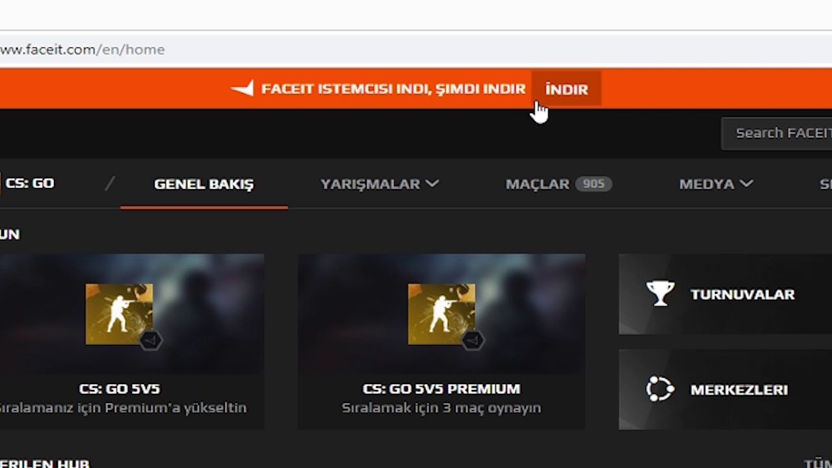Viewport: 832px width, 468px height.
Task: Open the GENEL BAKIŞ tab
Action: (x=203, y=184)
